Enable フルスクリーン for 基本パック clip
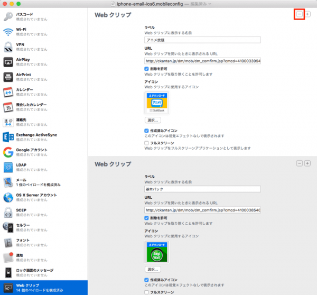Screen dimensions: 317x295 (x=146, y=292)
